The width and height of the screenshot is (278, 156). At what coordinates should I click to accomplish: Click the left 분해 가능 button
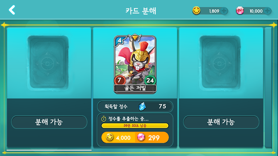tap(49, 122)
